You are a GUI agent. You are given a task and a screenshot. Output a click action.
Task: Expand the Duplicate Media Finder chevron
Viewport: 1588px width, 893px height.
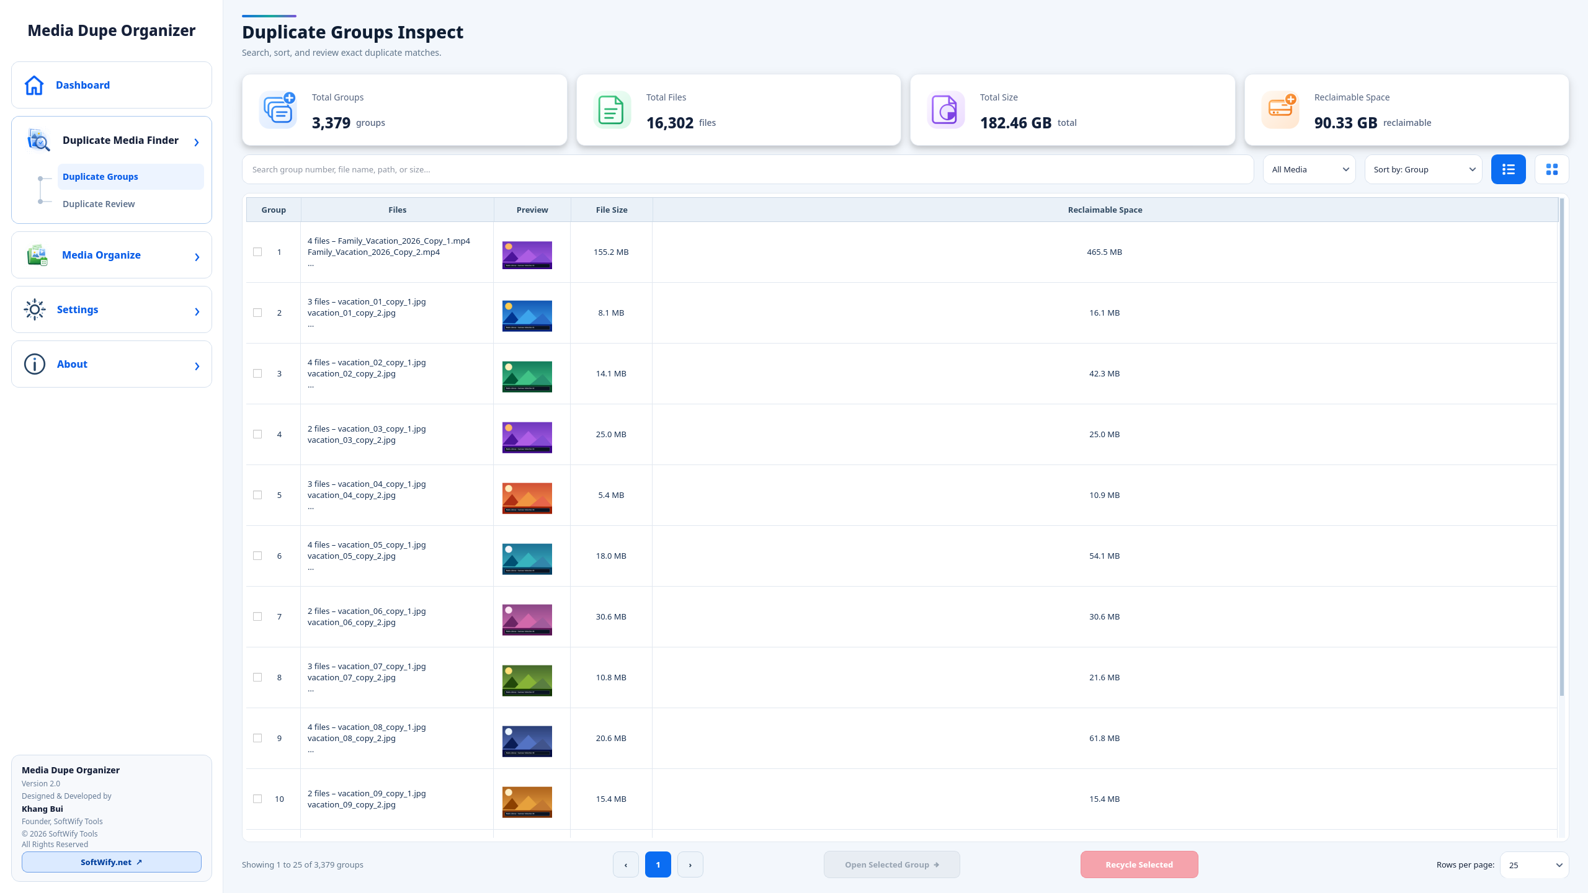[x=197, y=142]
